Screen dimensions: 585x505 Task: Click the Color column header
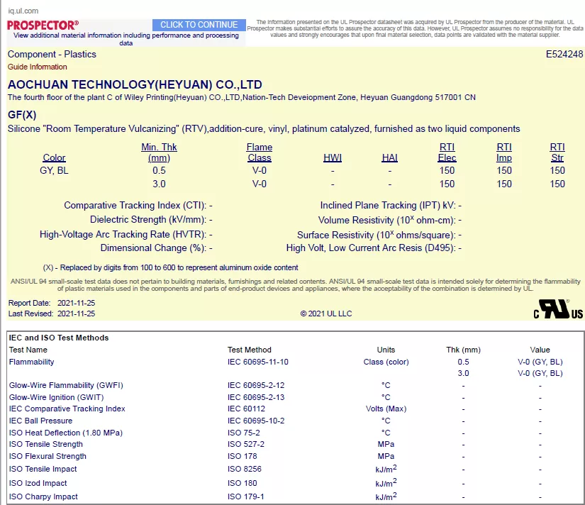tap(54, 157)
